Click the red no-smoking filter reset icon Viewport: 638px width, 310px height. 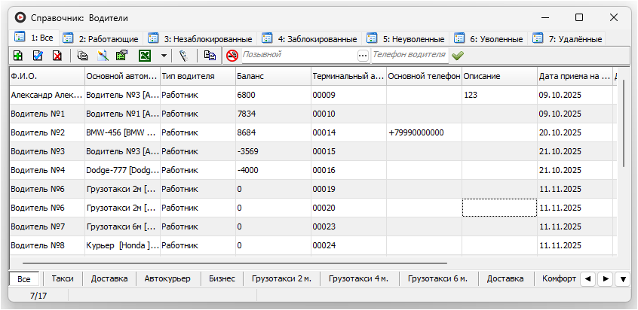[232, 56]
